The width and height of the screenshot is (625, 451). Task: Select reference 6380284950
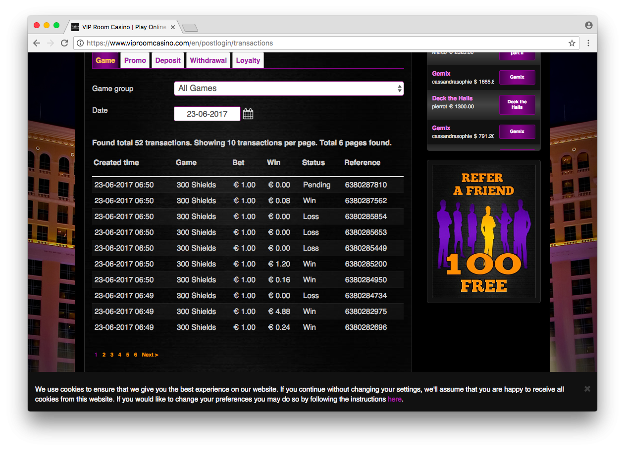[366, 280]
